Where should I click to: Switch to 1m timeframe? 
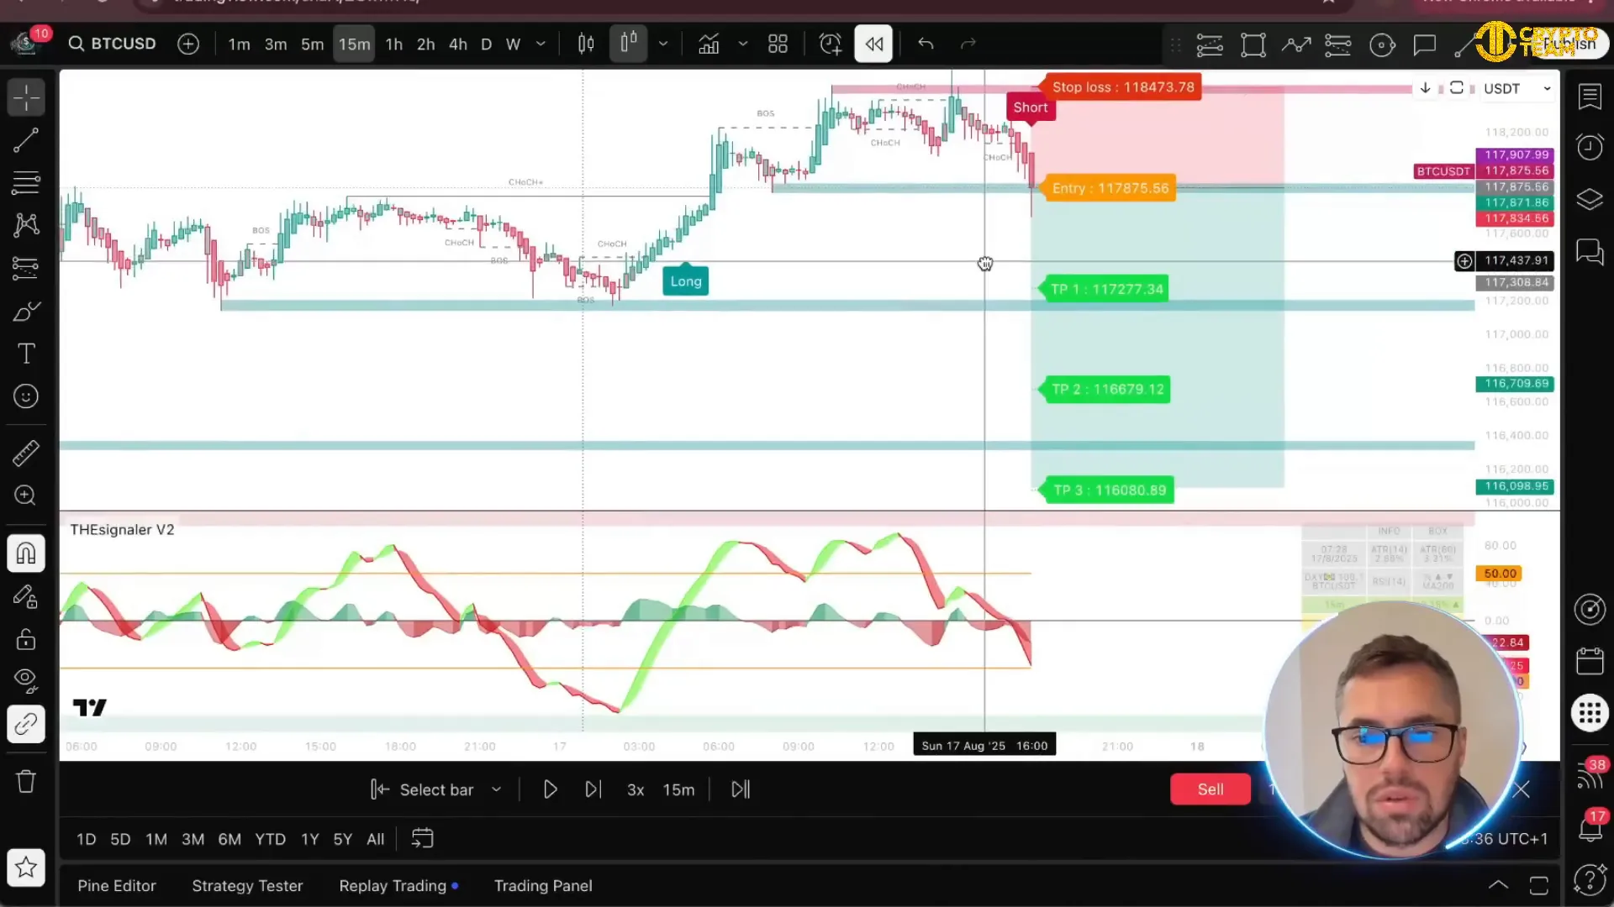click(x=239, y=45)
